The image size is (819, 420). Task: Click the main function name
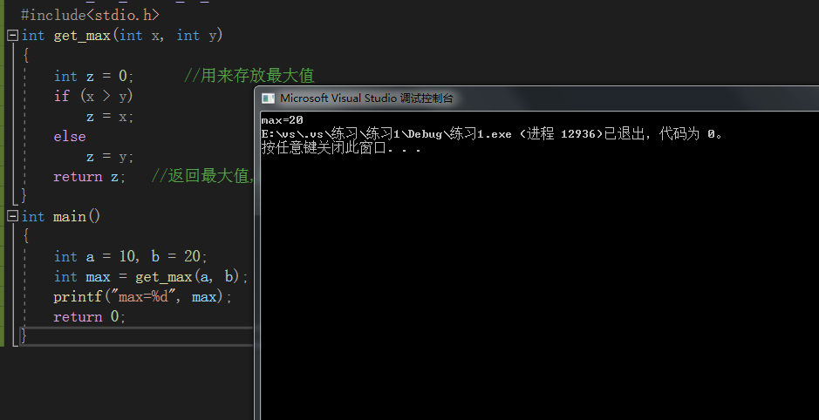click(x=70, y=216)
